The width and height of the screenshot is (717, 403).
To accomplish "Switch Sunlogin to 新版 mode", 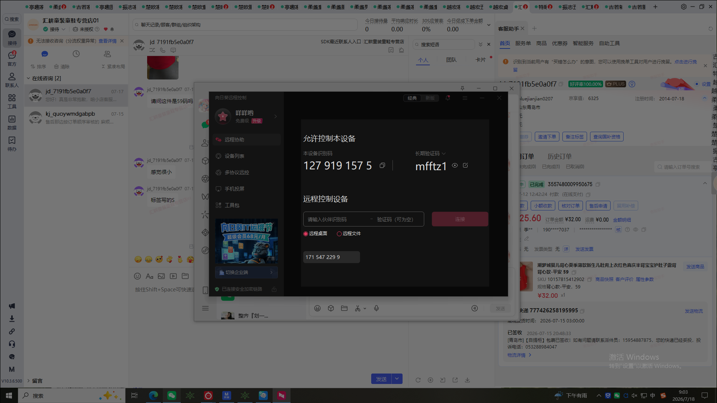I will coord(430,98).
